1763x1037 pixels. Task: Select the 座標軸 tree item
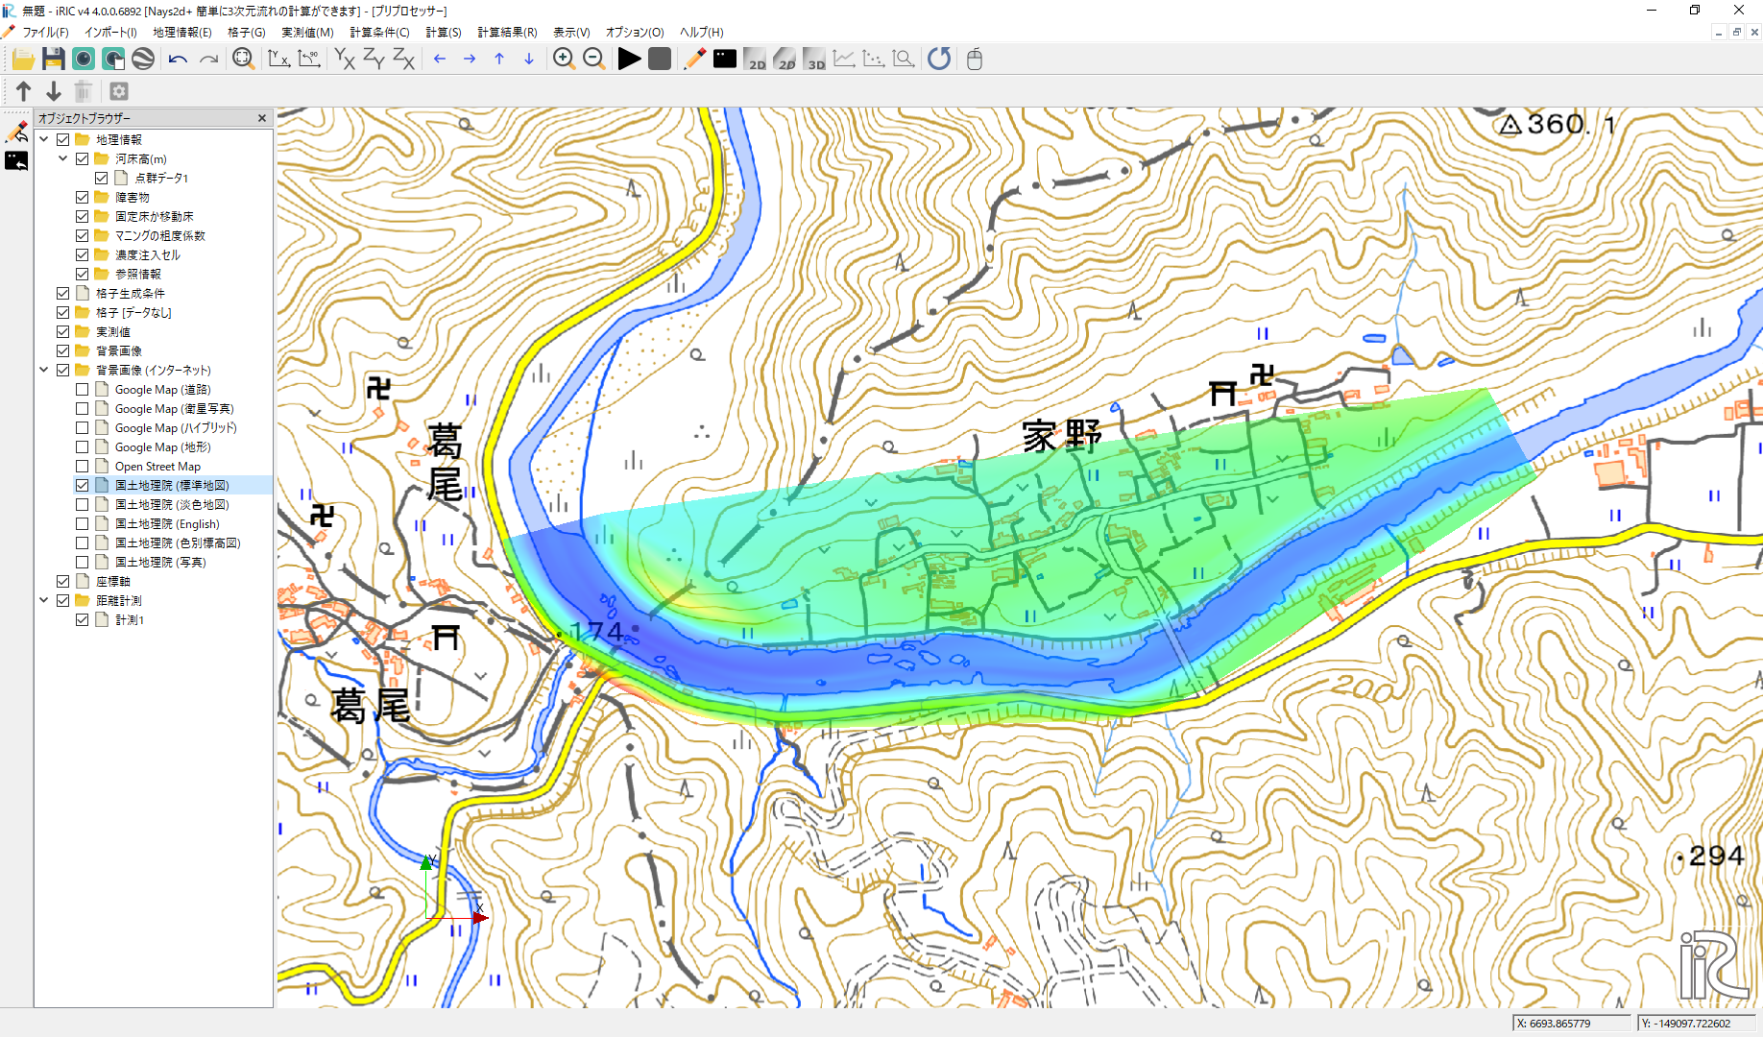click(x=113, y=582)
